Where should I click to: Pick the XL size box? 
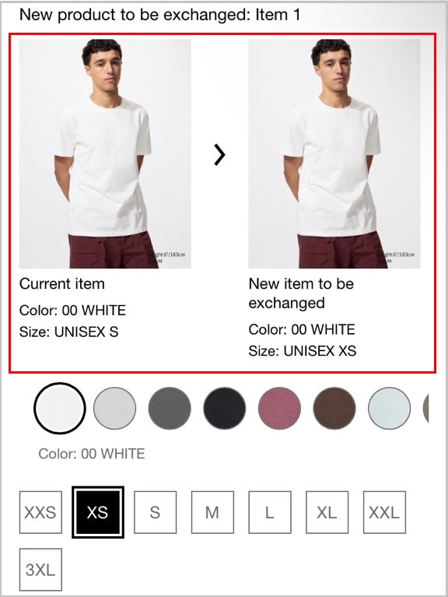tap(327, 512)
